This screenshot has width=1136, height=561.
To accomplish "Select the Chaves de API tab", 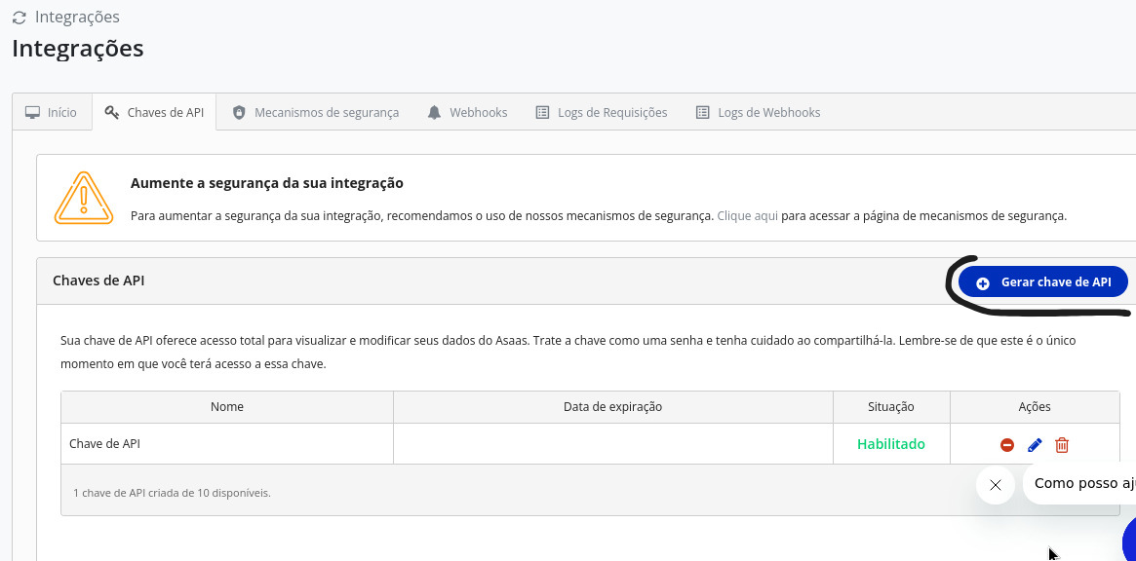I will coord(154,113).
